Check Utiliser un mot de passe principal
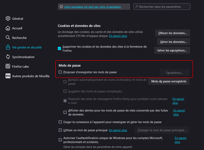204x150 pixels. click(60, 130)
